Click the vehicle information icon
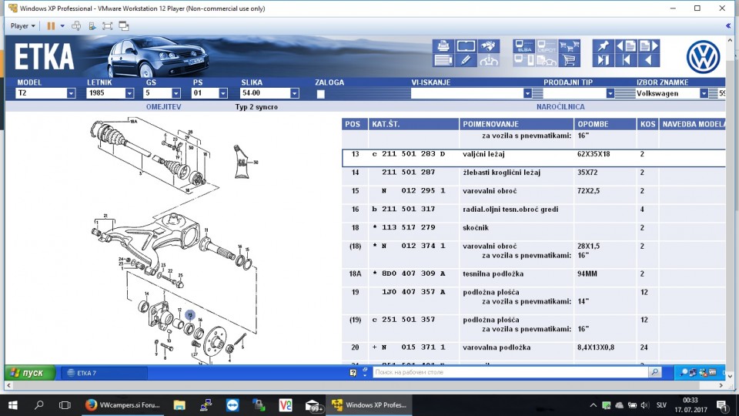This screenshot has width=739, height=416. 489,60
